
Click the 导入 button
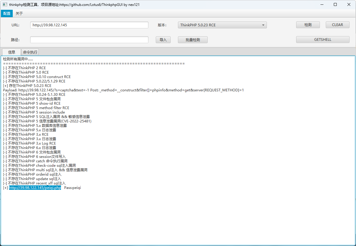click(163, 40)
